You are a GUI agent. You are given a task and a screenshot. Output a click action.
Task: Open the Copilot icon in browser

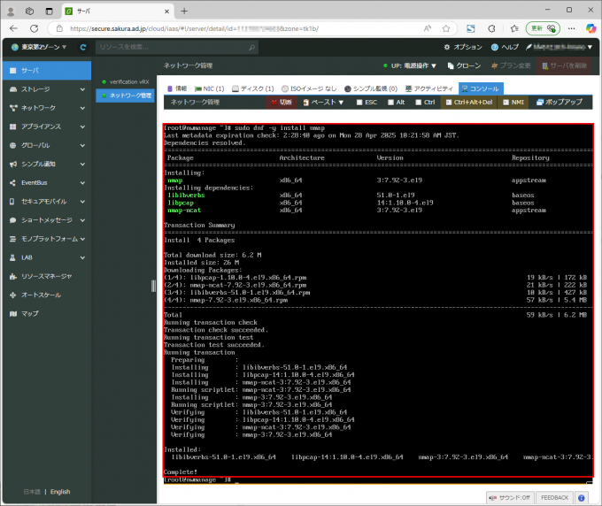pos(590,28)
